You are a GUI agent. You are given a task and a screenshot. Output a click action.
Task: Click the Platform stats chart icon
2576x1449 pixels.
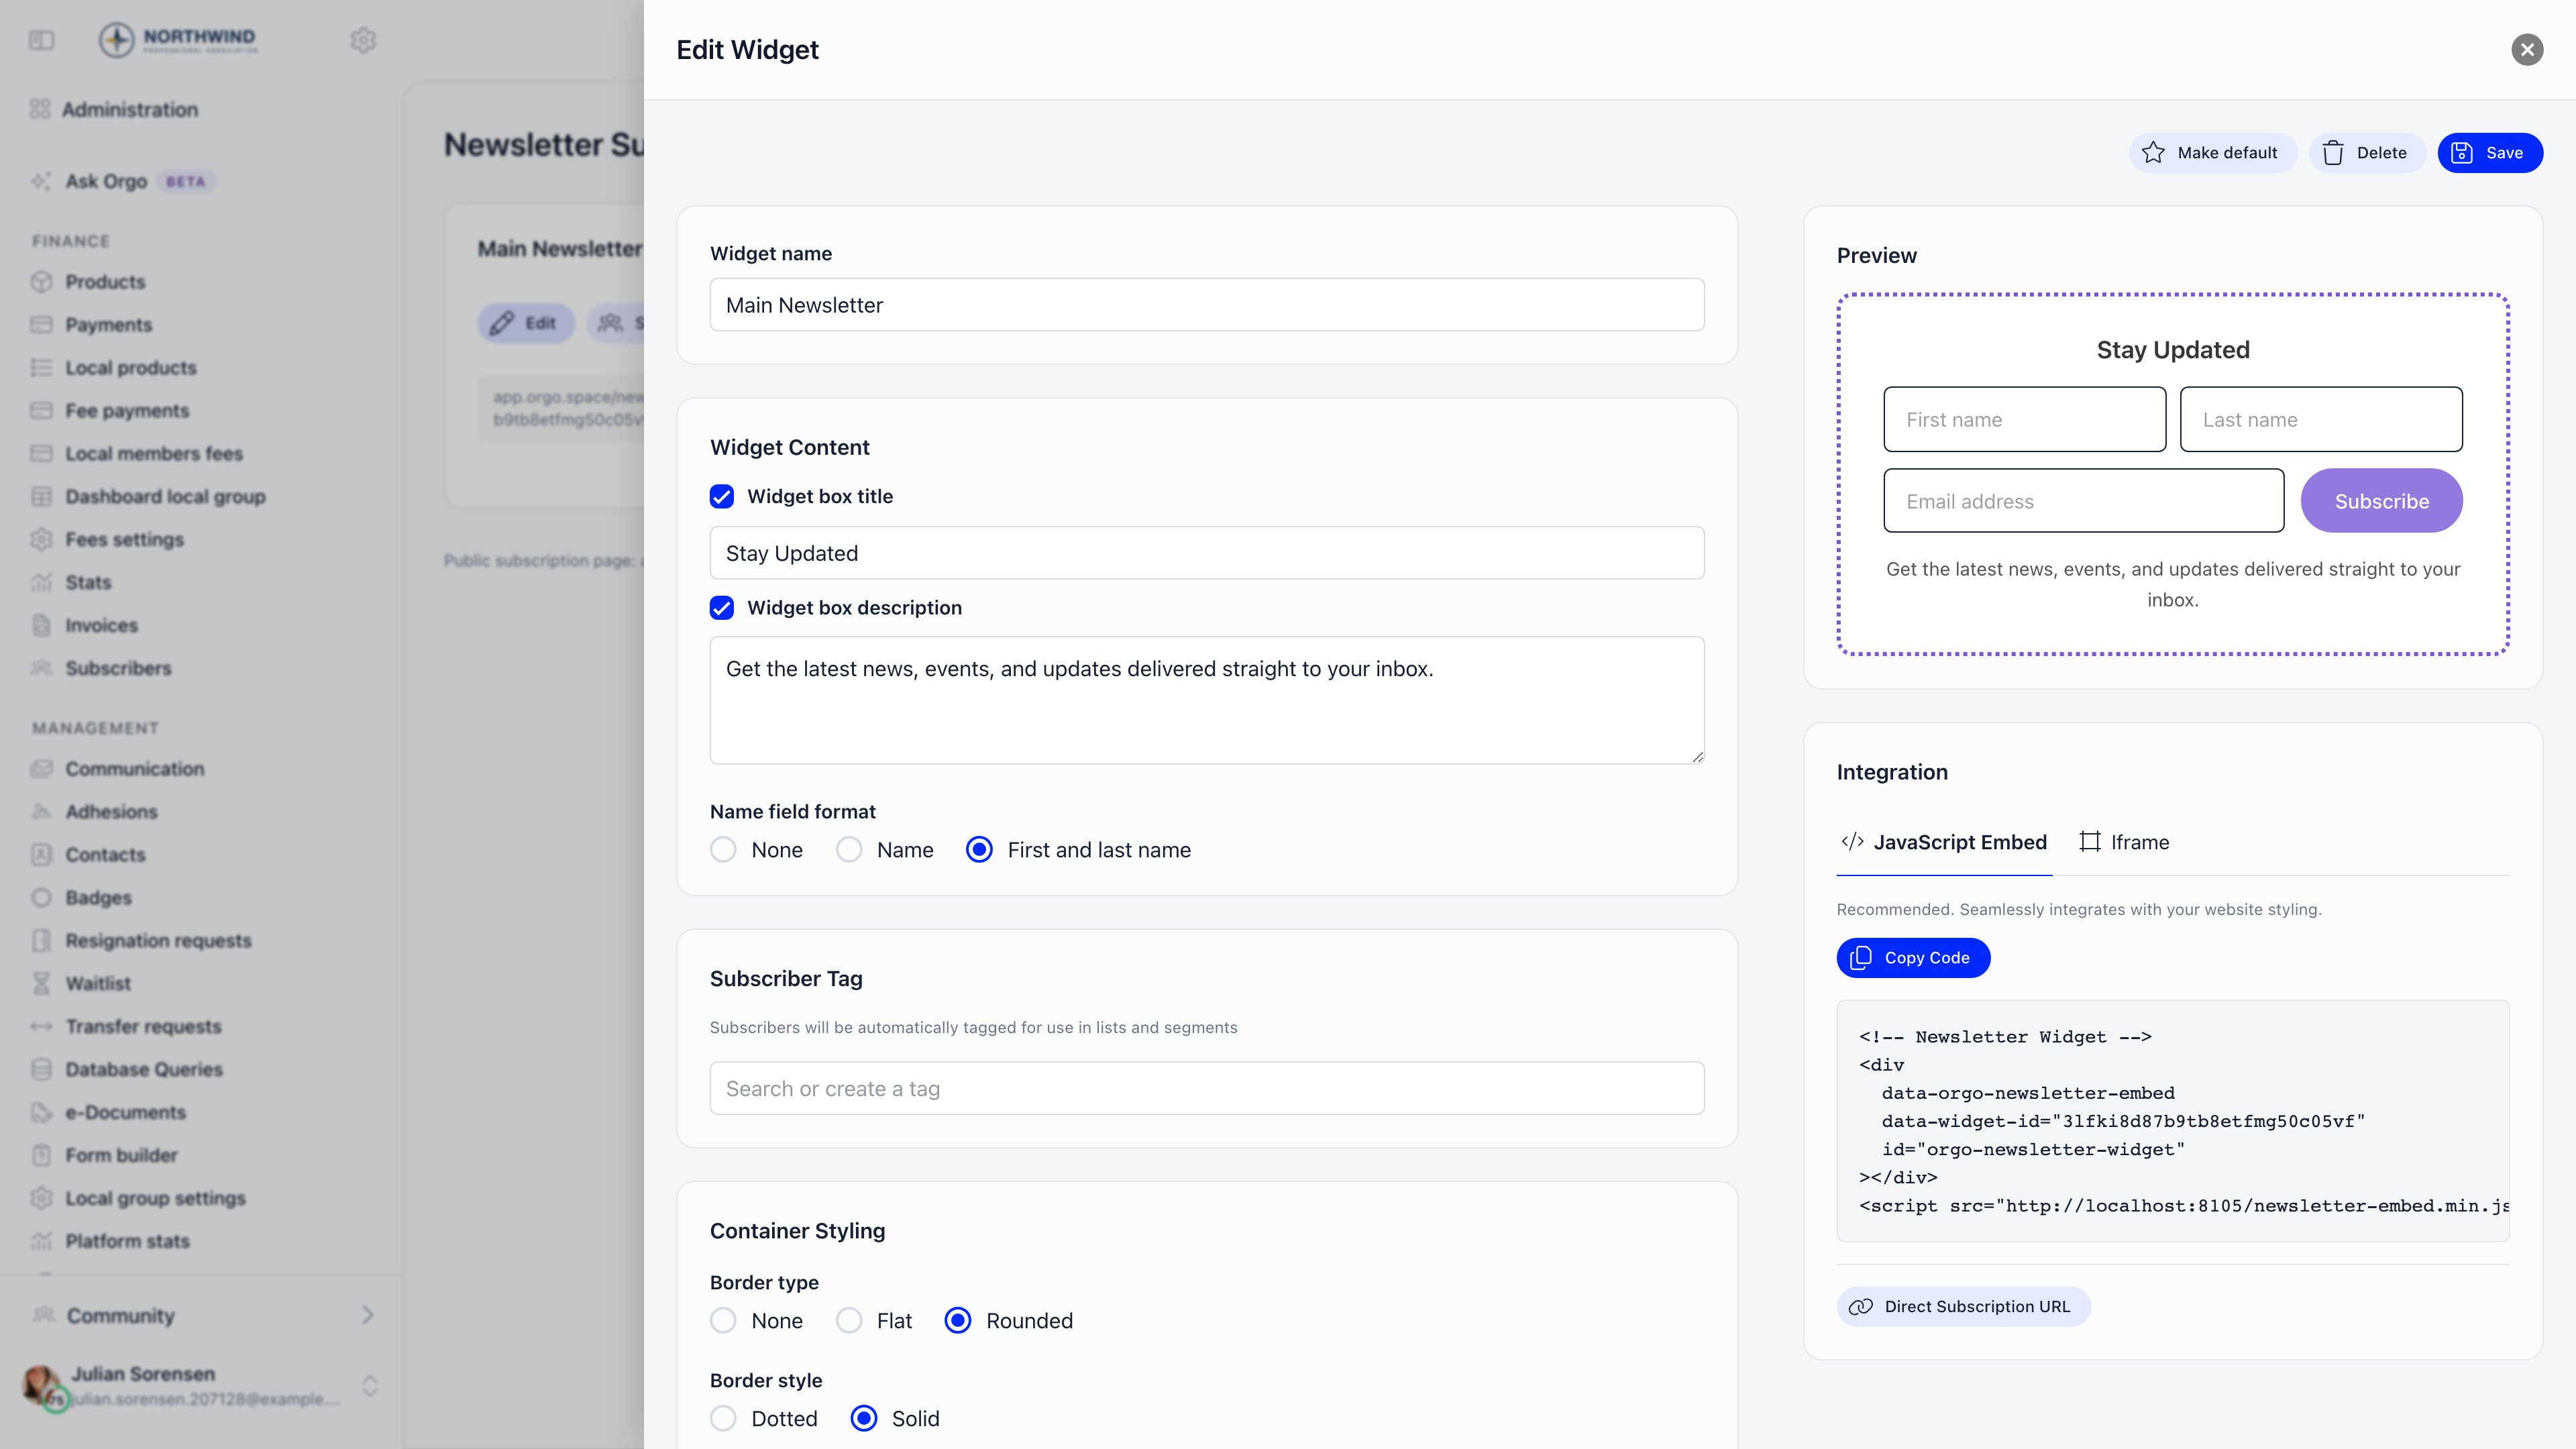[41, 1241]
